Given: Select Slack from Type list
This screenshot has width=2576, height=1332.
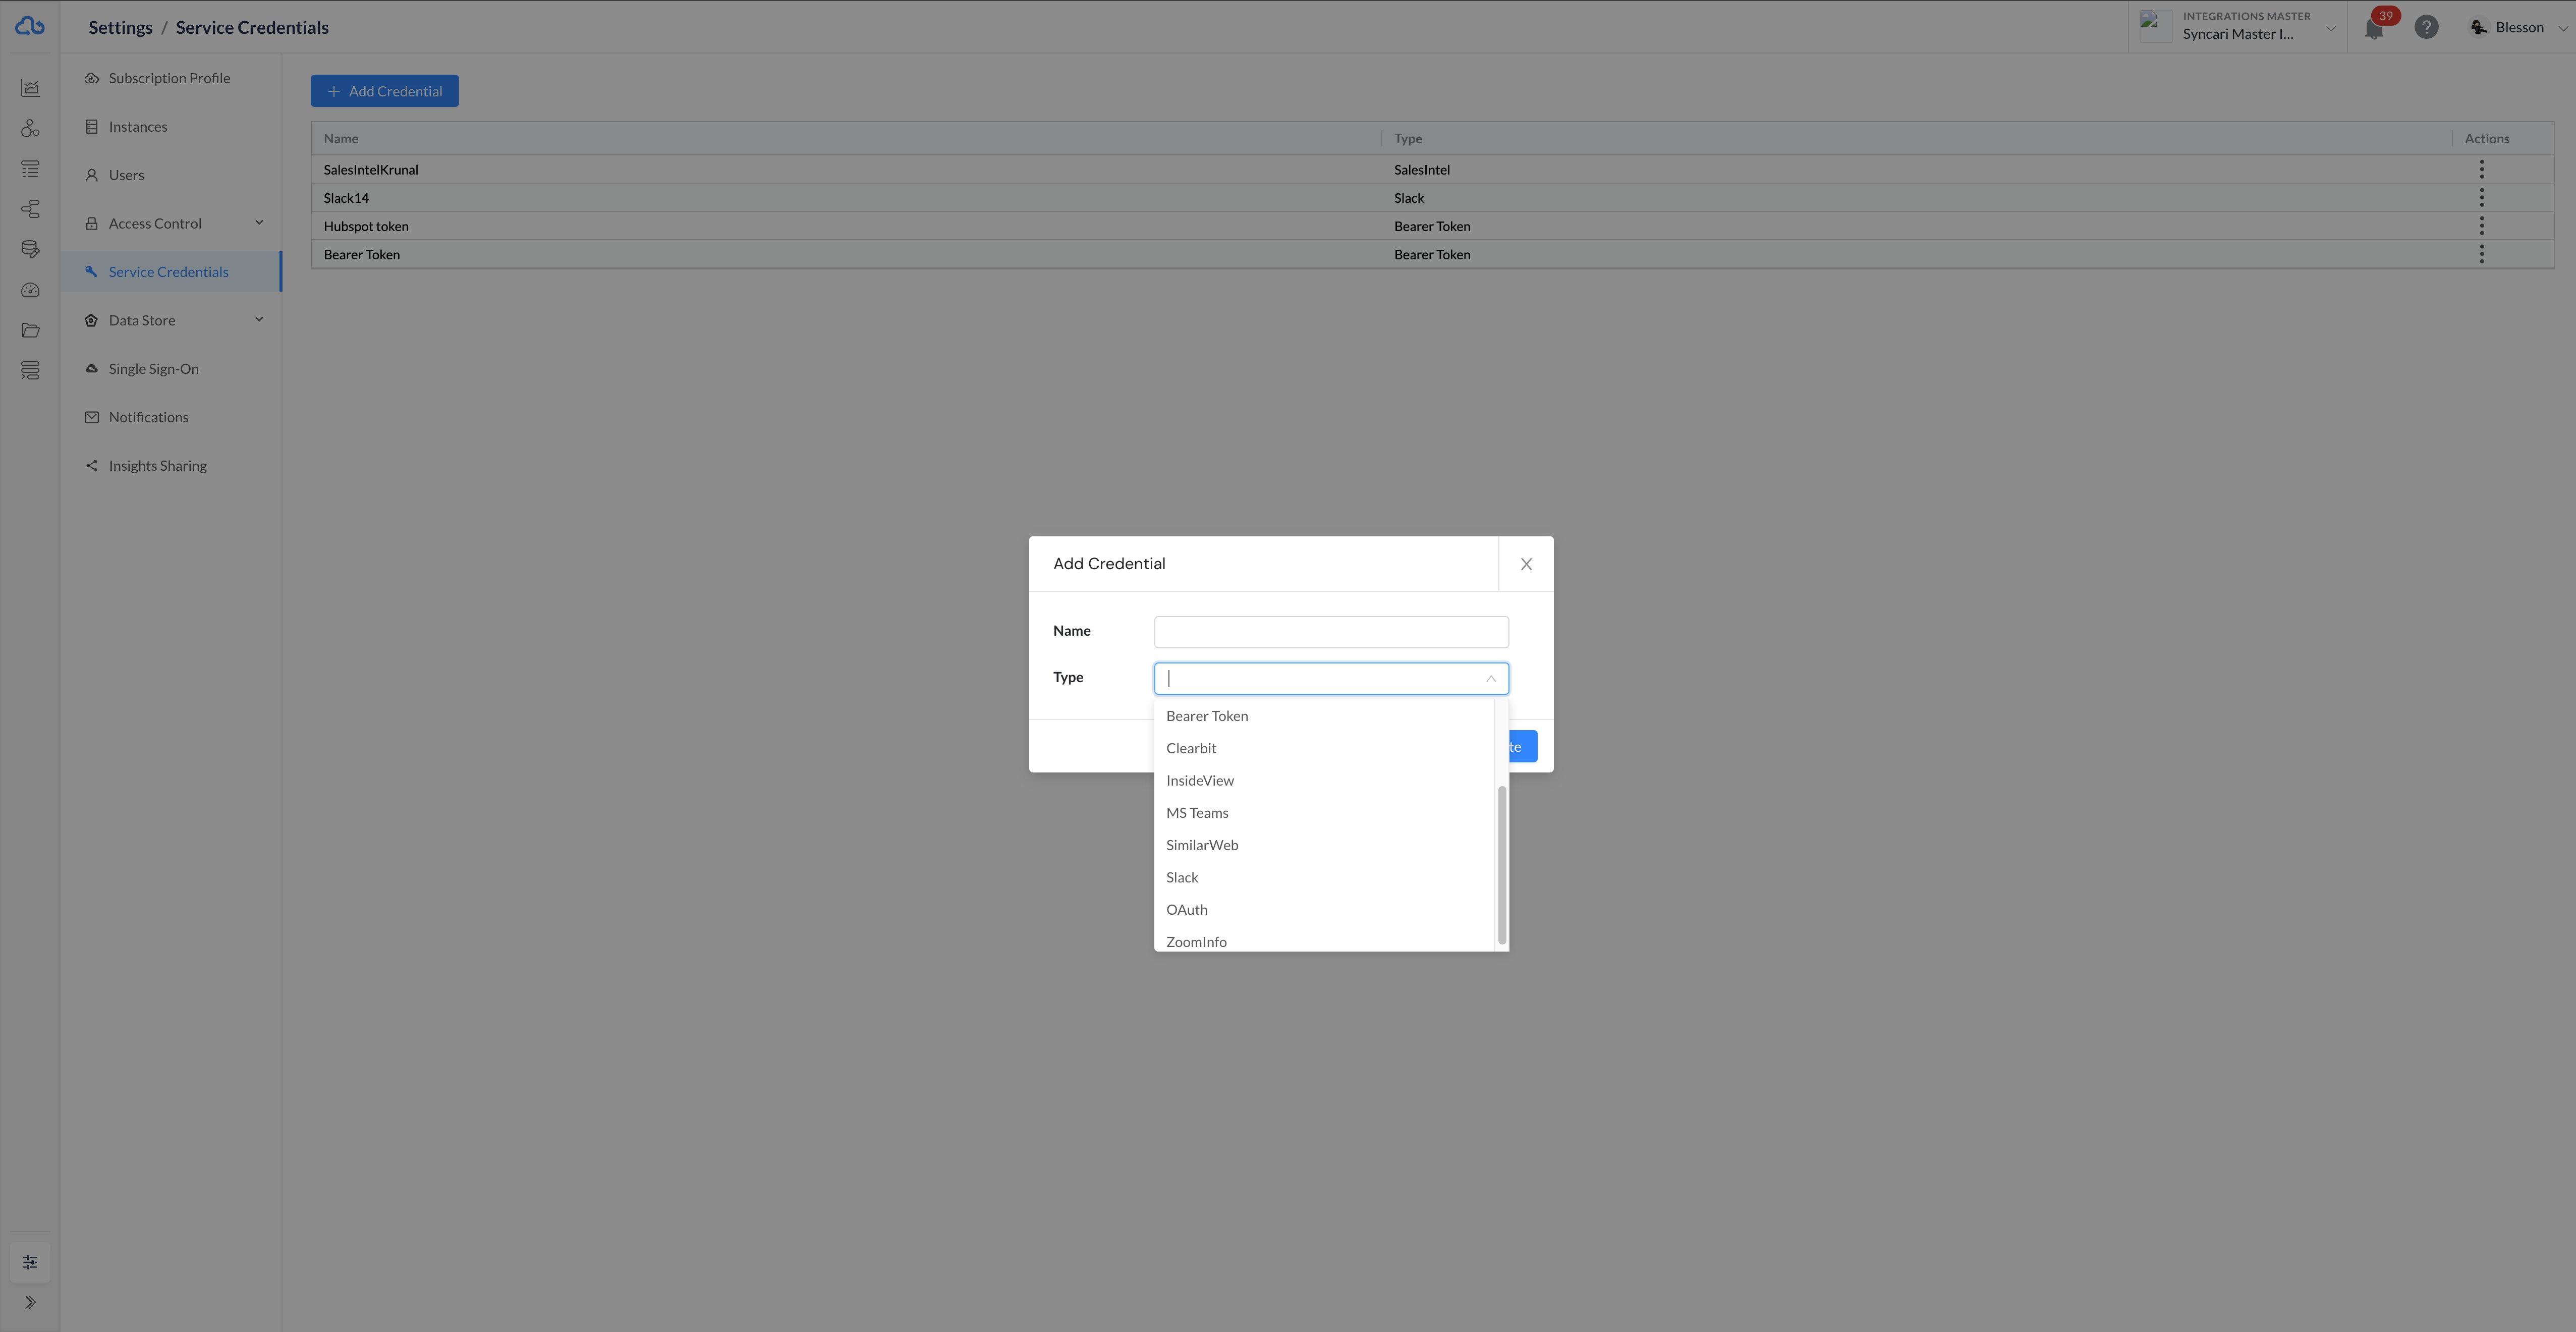Looking at the screenshot, I should click(x=1324, y=877).
